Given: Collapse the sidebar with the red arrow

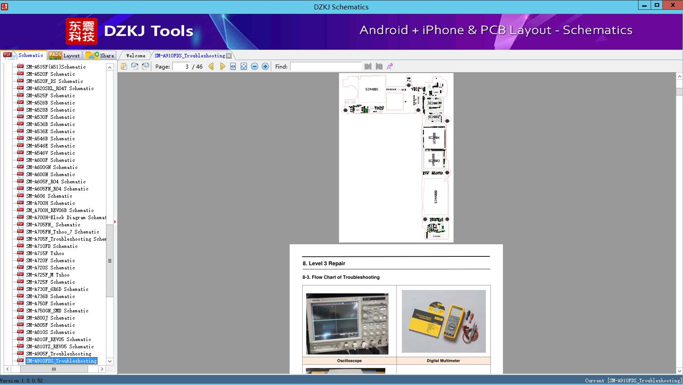Looking at the screenshot, I should (115, 221).
